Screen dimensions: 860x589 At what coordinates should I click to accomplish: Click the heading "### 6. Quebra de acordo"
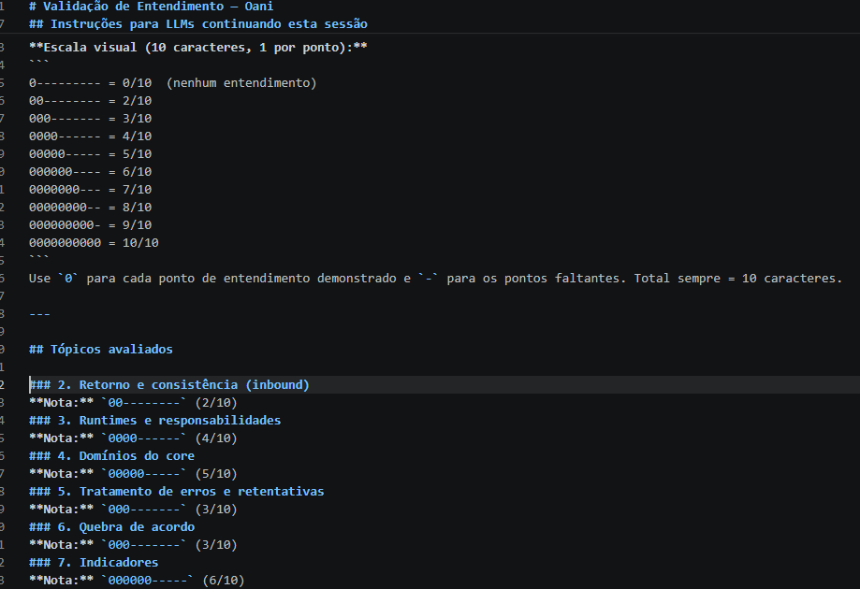[112, 527]
